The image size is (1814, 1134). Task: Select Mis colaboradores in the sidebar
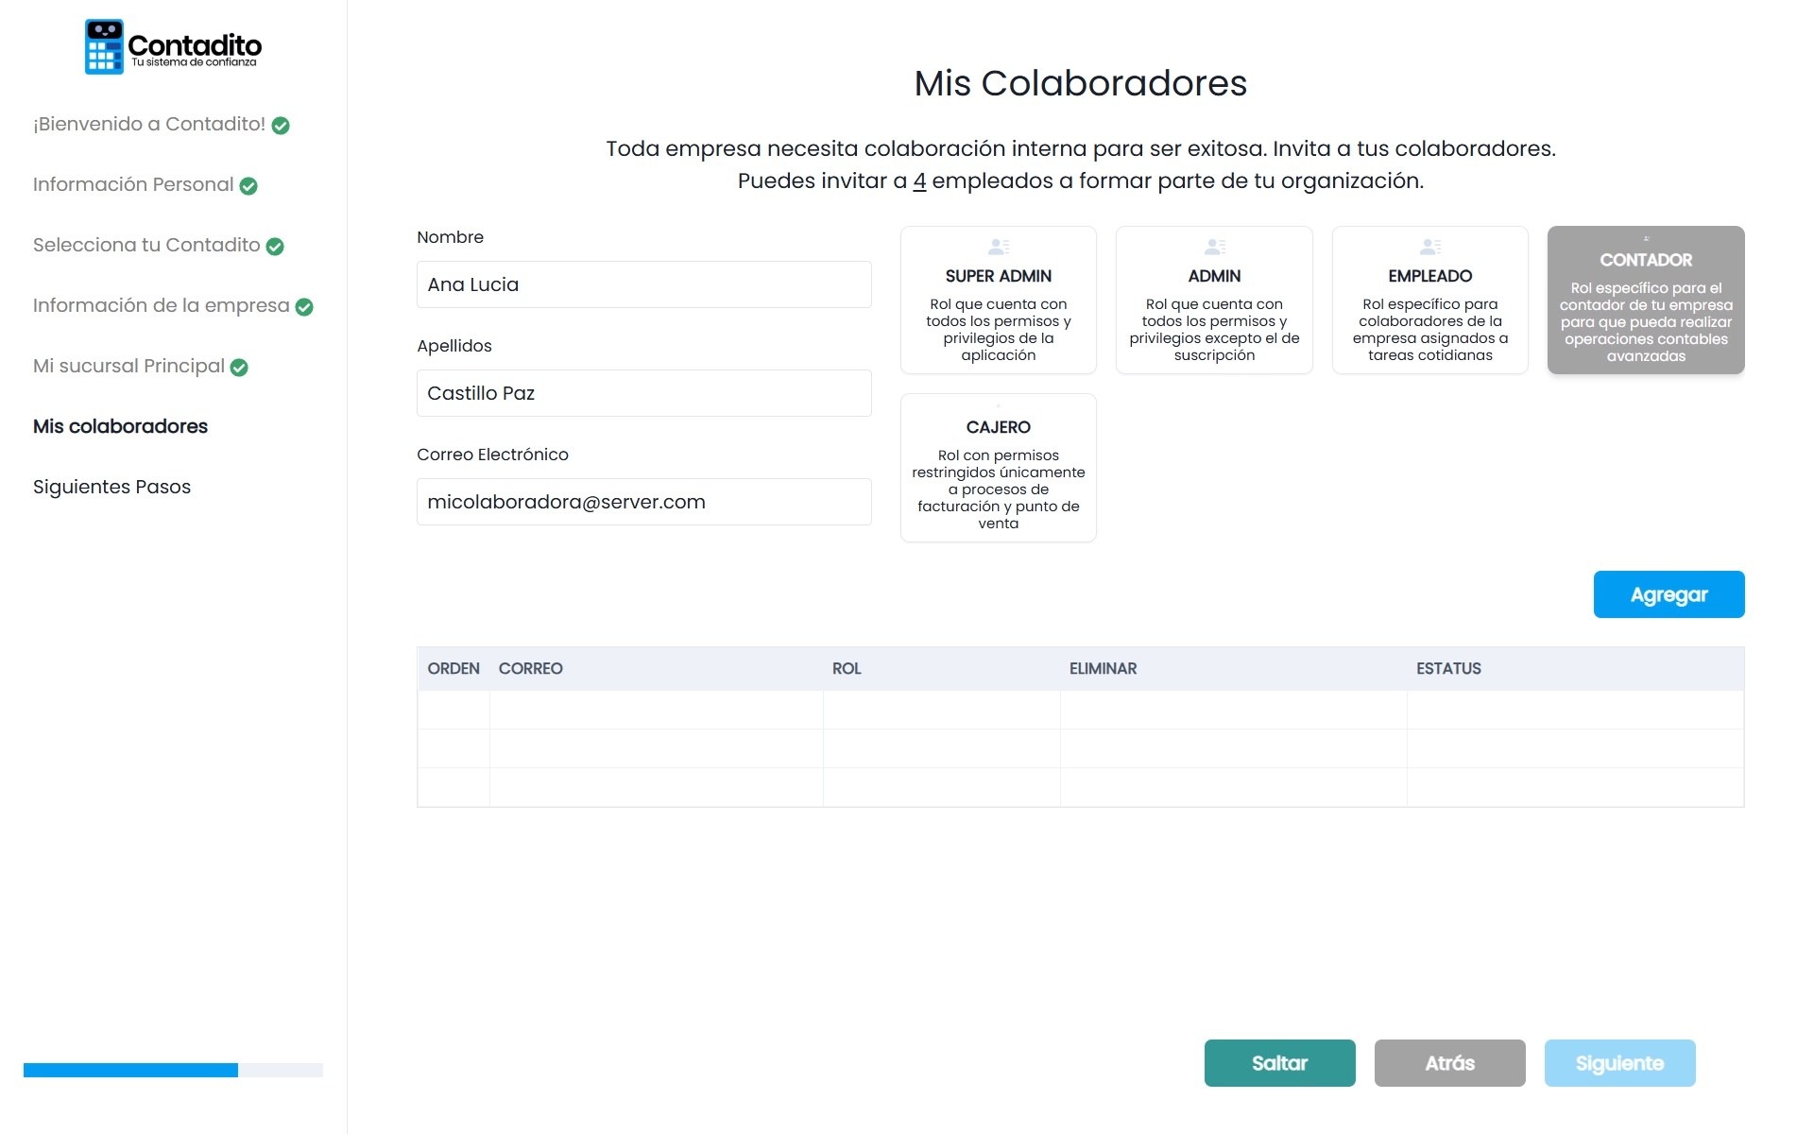tap(120, 426)
